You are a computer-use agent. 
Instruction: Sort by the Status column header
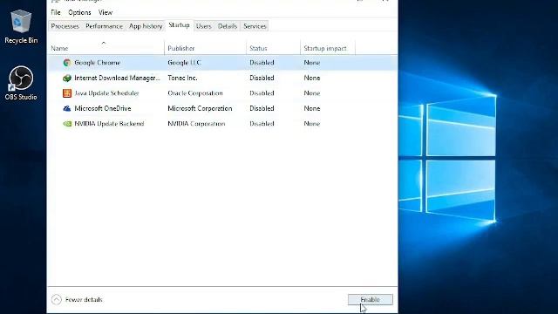(273, 48)
